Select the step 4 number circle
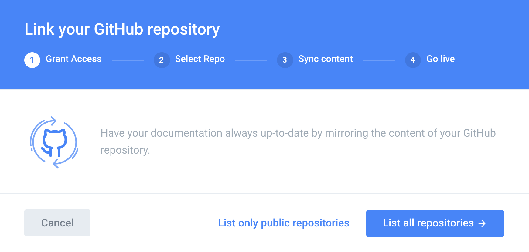This screenshot has width=529, height=252. [413, 60]
